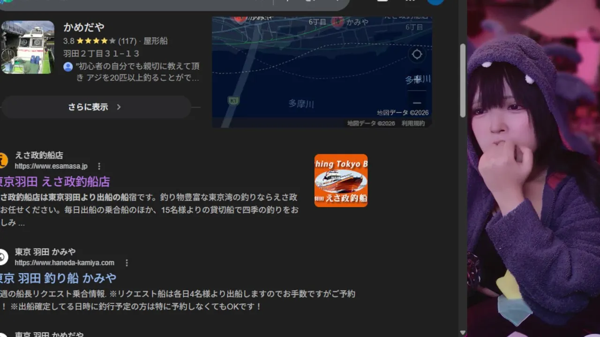Screen dimensions: 600x337
Task: Click the えさ政釣船店 site favicon
Action: click(x=3, y=161)
